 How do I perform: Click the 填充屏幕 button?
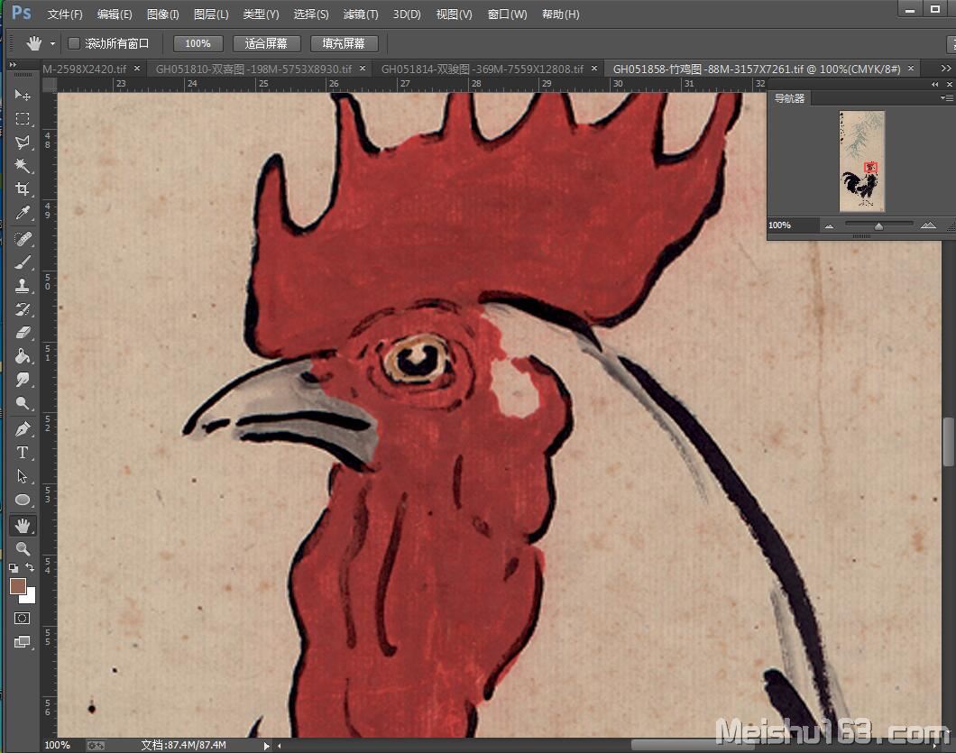pyautogui.click(x=344, y=43)
